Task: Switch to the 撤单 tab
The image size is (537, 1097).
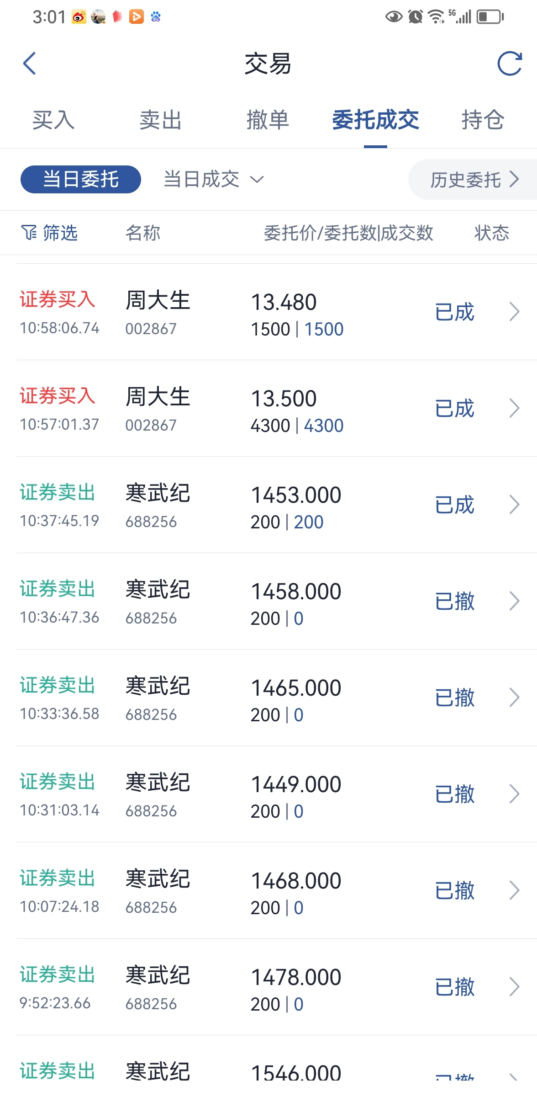Action: click(268, 120)
